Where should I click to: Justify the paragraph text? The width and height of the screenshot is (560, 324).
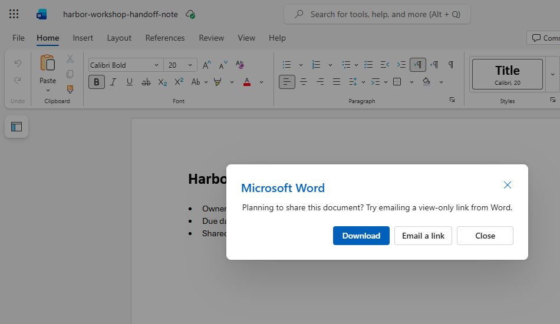point(337,82)
